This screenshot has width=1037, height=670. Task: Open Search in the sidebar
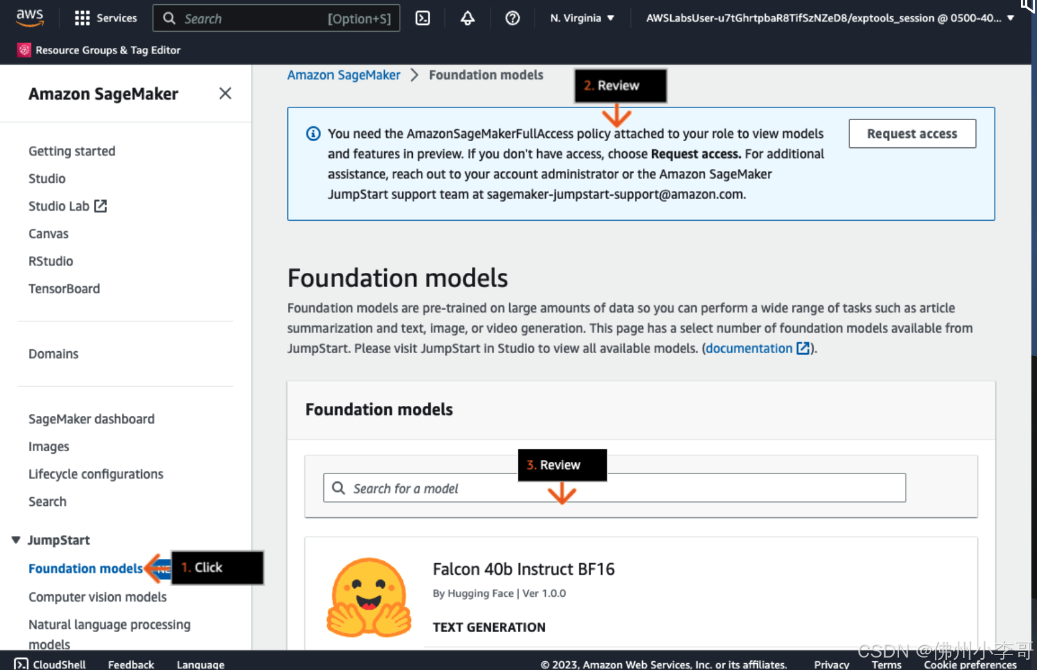point(47,501)
